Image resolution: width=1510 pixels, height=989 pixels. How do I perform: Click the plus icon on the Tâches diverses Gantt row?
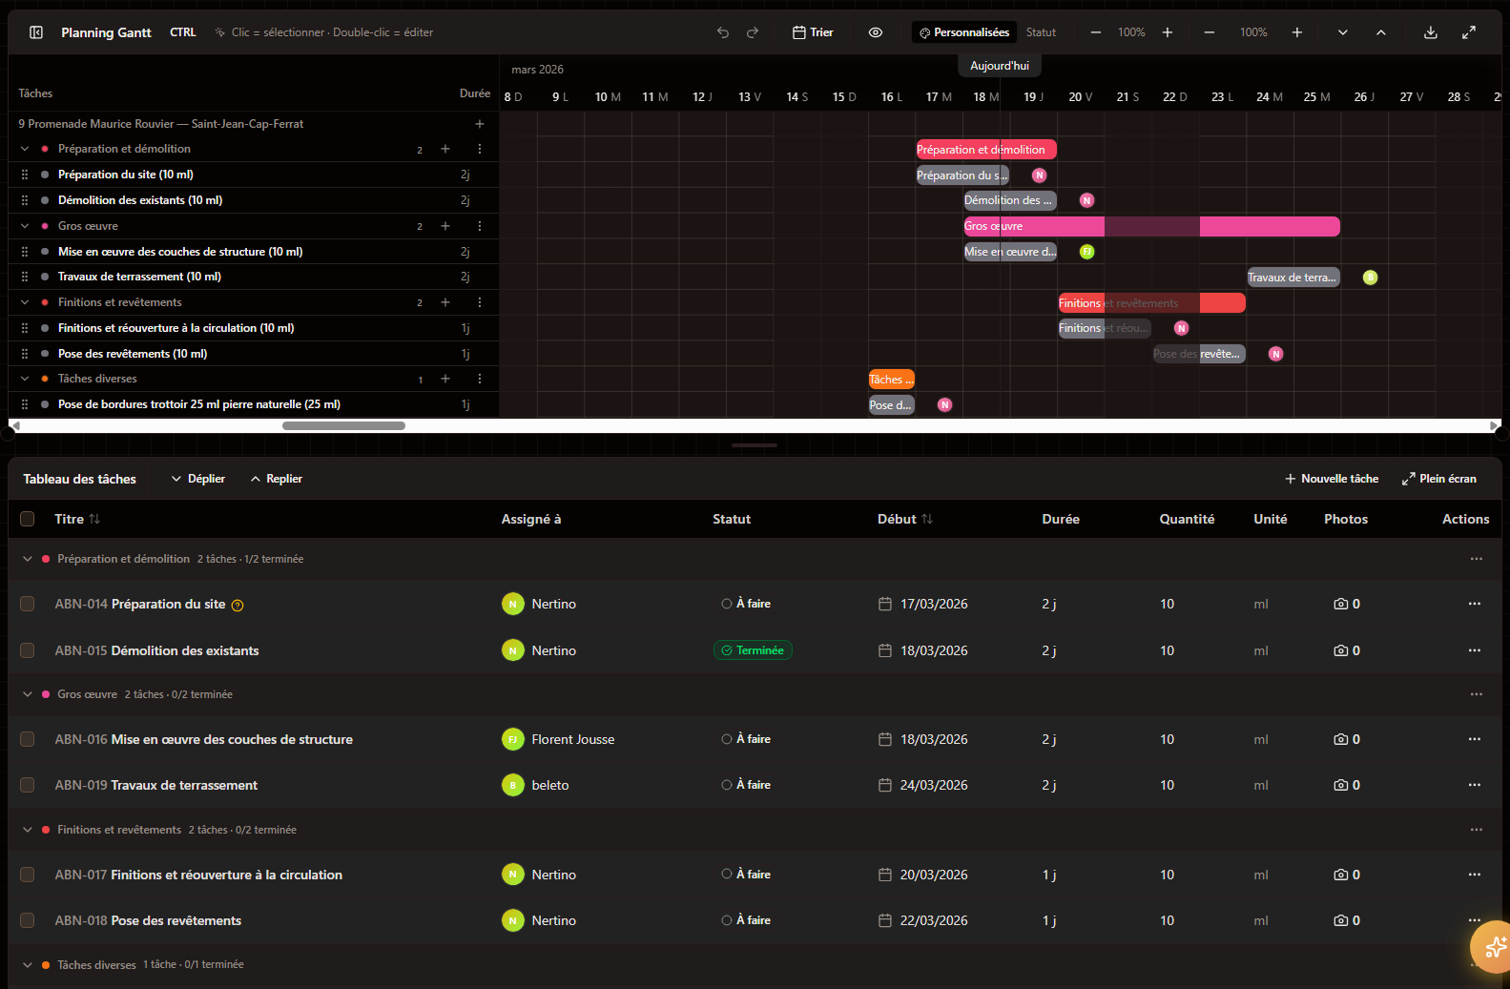(445, 379)
